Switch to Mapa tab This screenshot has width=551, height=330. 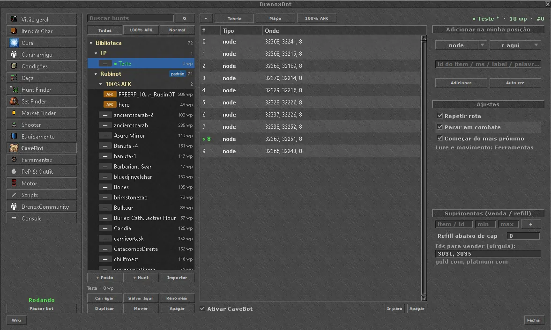pyautogui.click(x=275, y=18)
